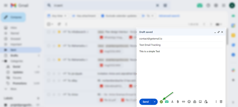This screenshot has height=107, width=238.
Task: Discard draft with the trash icon
Action: pos(221,102)
